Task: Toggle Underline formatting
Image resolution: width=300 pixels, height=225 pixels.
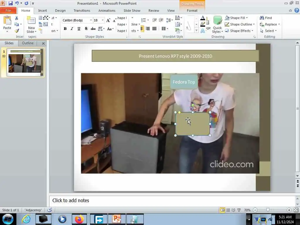Action: tap(79, 29)
